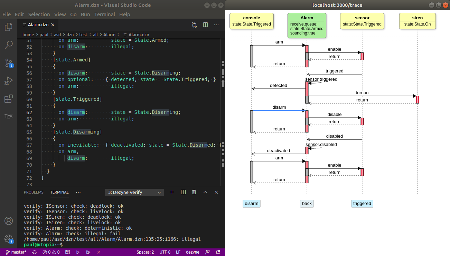Expand the panel's hidden views ellipsis

tap(78, 192)
